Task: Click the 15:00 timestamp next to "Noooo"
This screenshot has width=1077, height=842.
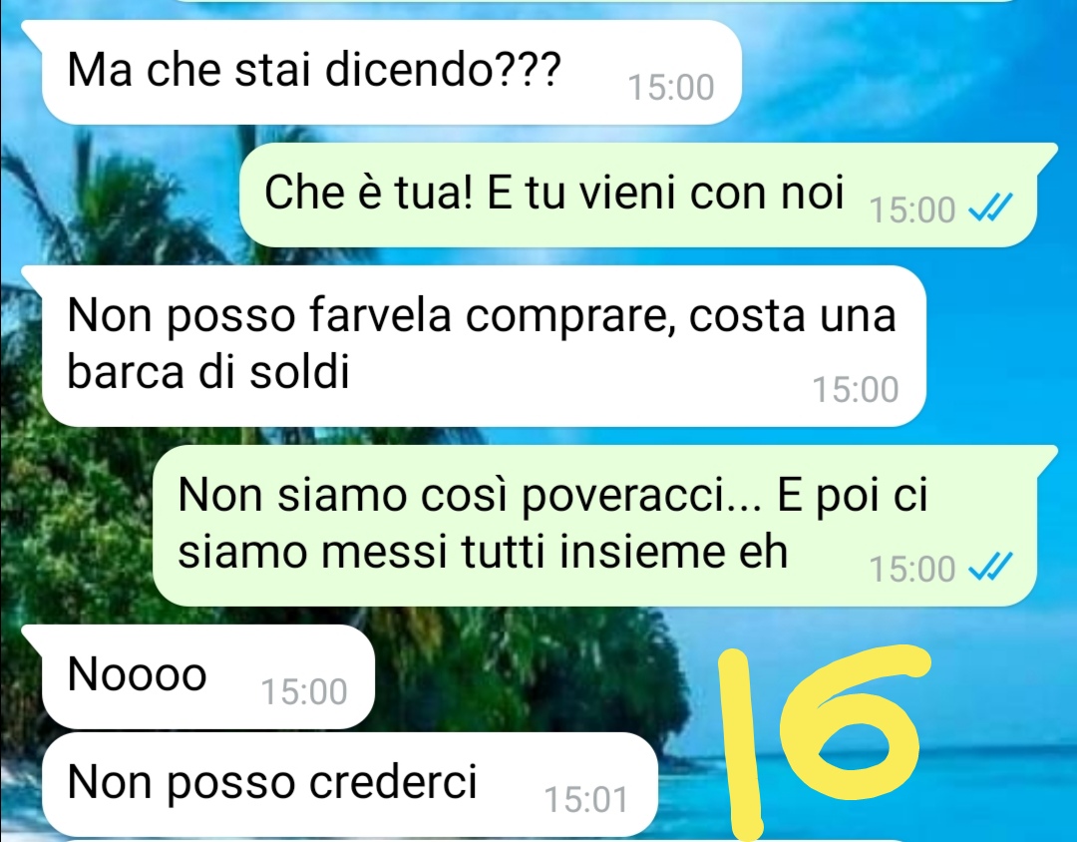Action: 303,691
